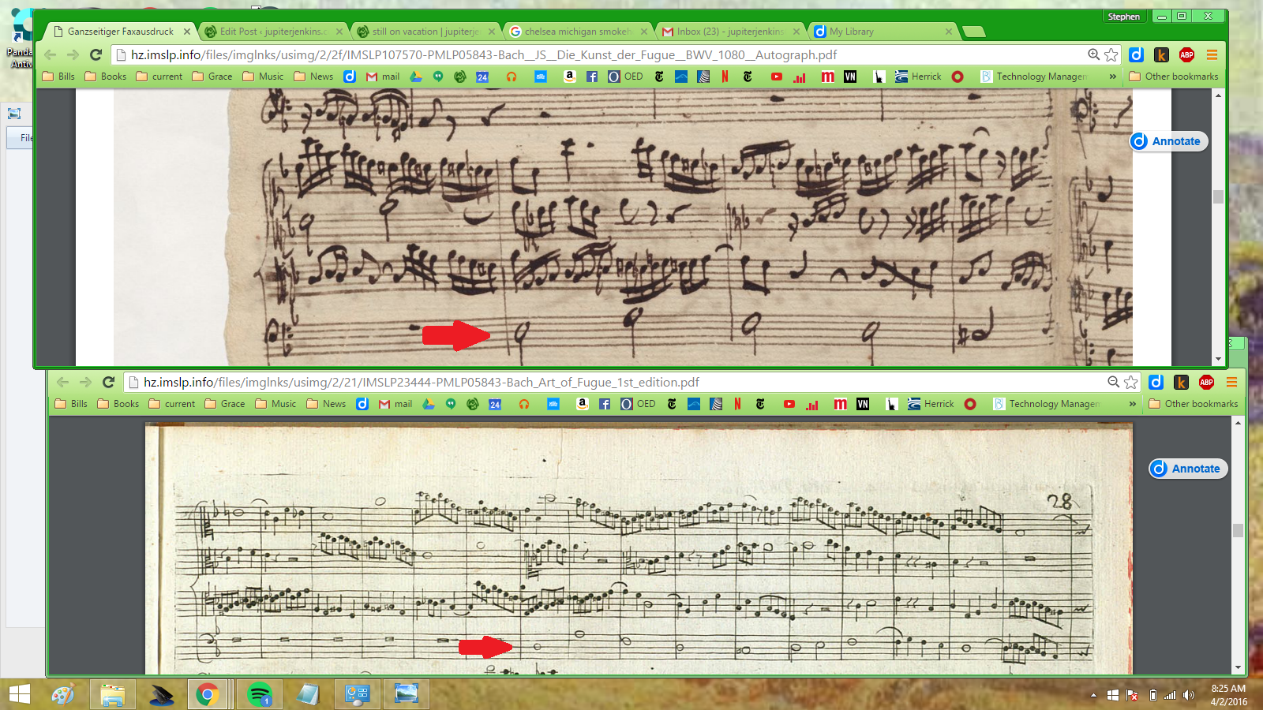Expand Books bookmark folder in top window

pos(106,77)
